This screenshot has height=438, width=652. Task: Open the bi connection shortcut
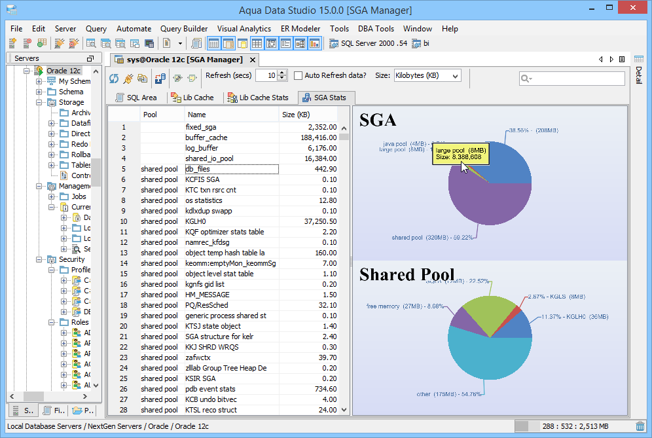pos(420,43)
